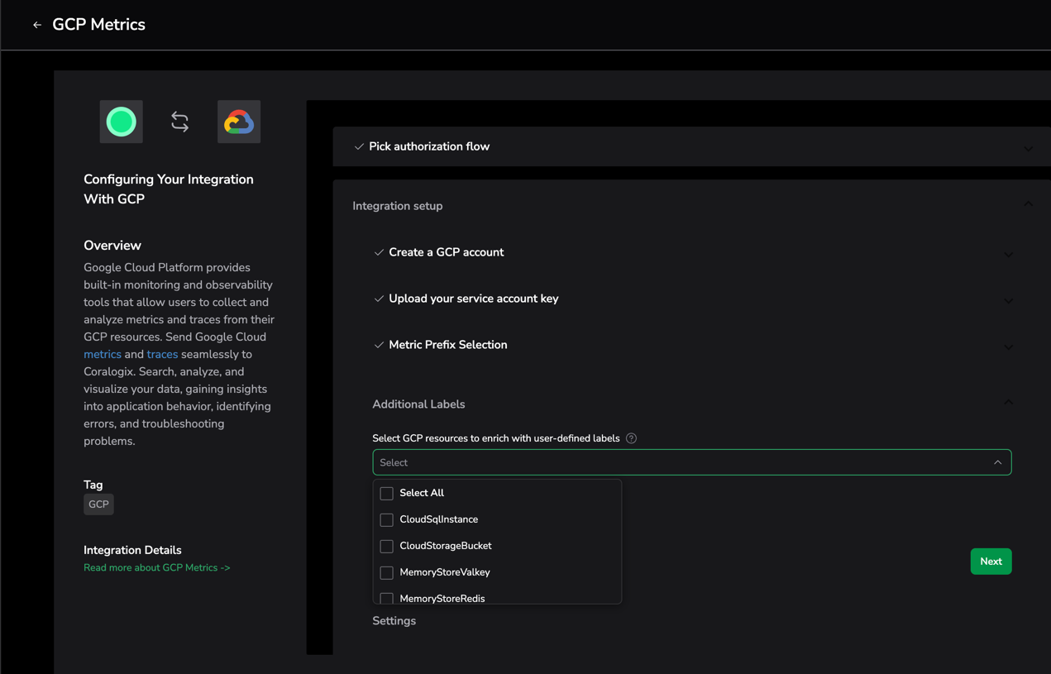Open Read more about GCP Metrics link

(156, 567)
